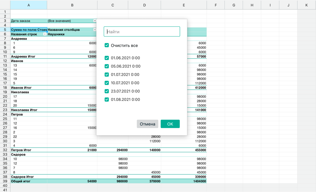Uncheck the 05.06.2021 0:00 date checkbox
Image resolution: width=316 pixels, height=192 pixels.
click(107, 66)
